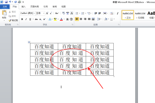
Task: Switch to the 开始 home tab
Action: coord(14,7)
